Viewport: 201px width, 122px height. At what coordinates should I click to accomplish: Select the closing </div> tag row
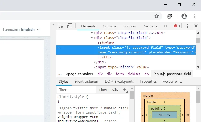100,62
